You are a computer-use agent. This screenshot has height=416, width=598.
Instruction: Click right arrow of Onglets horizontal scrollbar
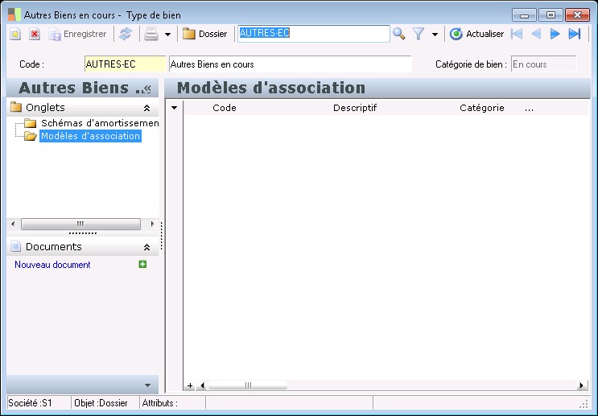(153, 224)
